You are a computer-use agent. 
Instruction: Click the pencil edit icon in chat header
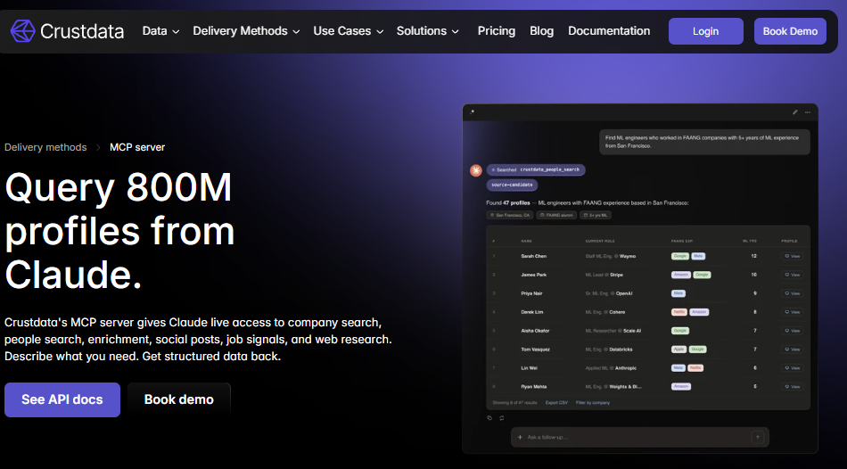(x=794, y=112)
